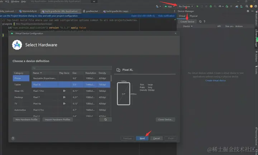Click Play Store icon in Pixel 6a row
This screenshot has width=258, height=155.
click(x=64, y=103)
